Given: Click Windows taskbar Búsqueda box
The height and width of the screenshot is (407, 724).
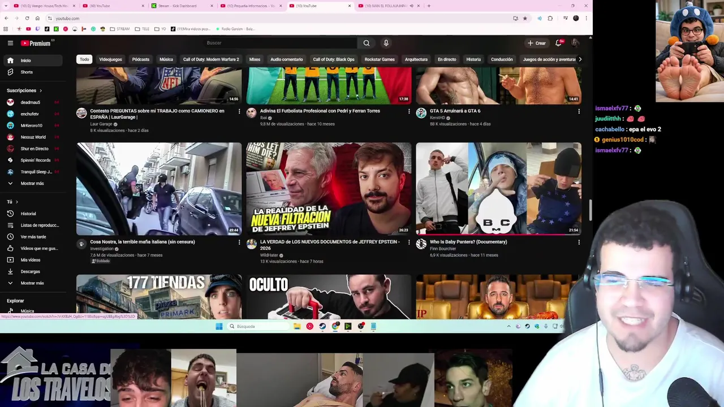Looking at the screenshot, I should 257,326.
